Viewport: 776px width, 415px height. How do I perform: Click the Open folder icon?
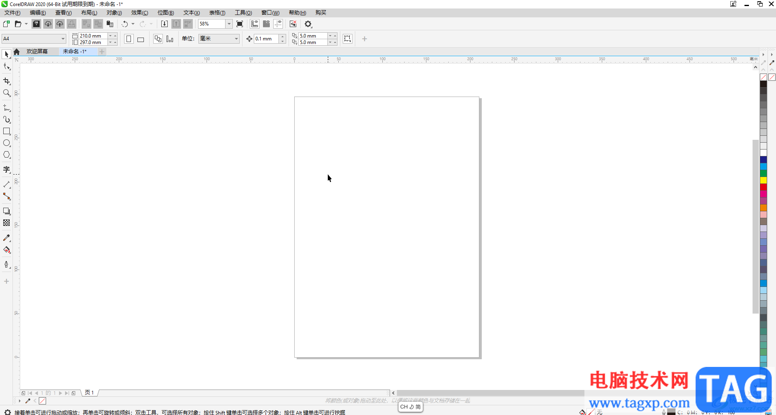pos(18,24)
